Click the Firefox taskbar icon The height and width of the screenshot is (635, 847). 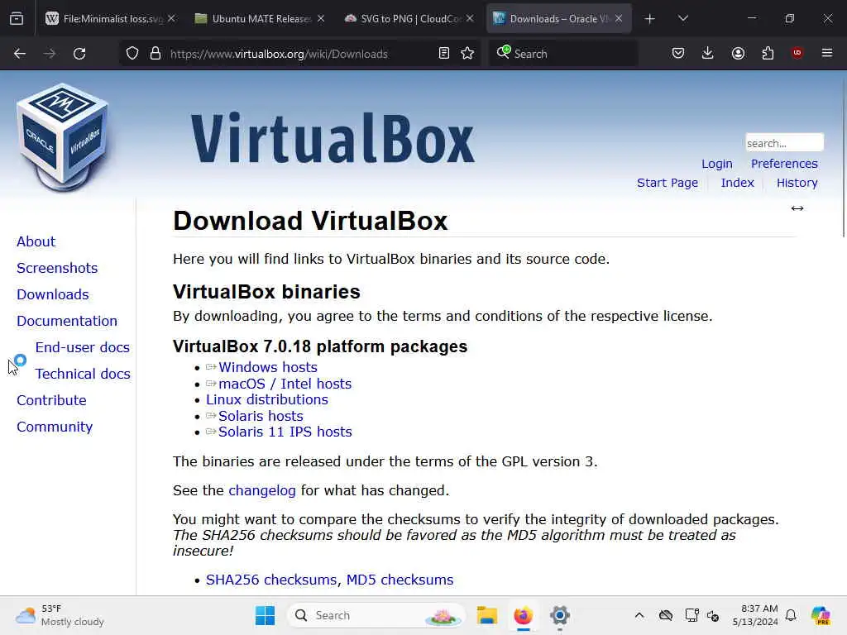(523, 615)
